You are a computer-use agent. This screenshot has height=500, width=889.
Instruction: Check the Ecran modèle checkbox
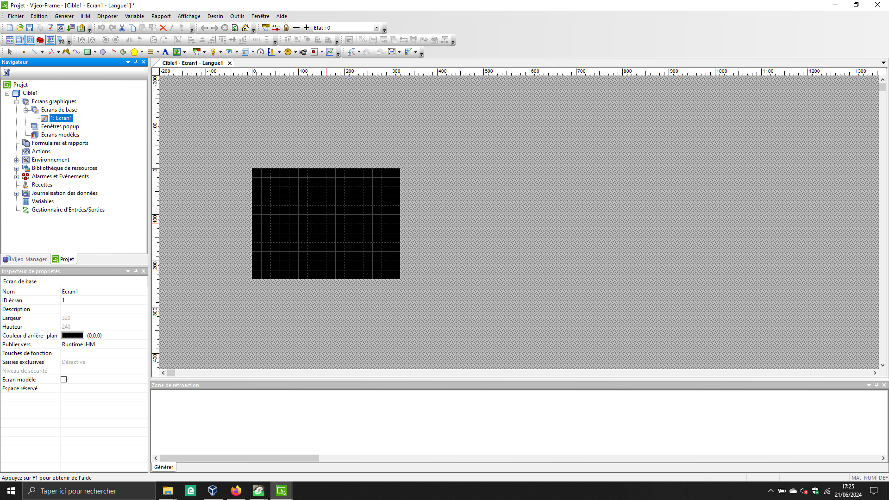64,380
